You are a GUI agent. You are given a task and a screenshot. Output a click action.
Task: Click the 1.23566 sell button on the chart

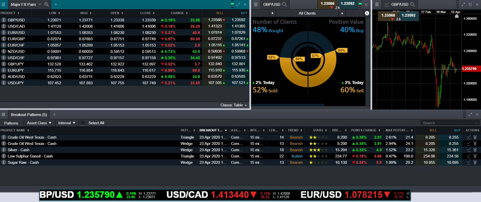tap(388, 15)
